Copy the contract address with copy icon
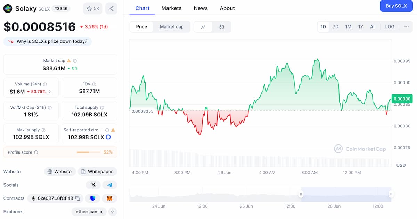 click(x=78, y=198)
